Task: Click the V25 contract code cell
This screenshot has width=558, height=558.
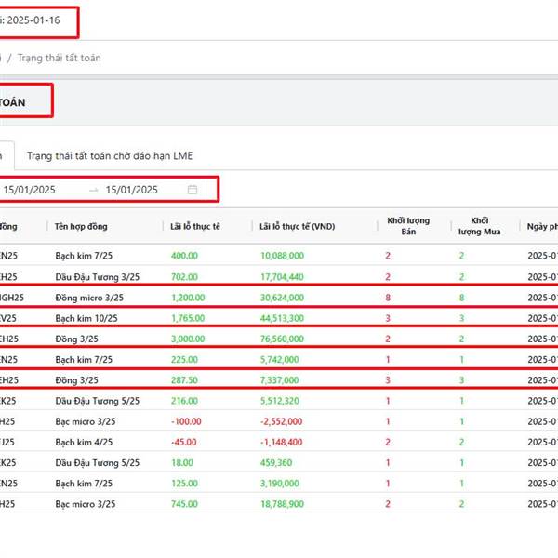Action: click(x=8, y=318)
